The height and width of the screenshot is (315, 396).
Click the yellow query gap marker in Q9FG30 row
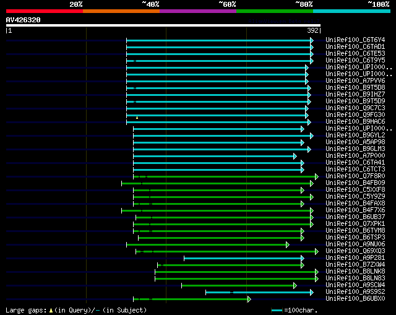click(137, 118)
